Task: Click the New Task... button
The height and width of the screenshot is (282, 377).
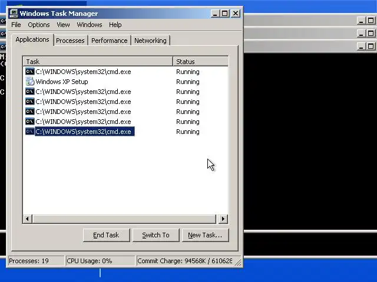Action: 205,235
